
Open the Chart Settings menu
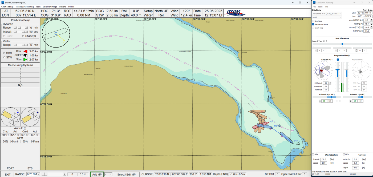(7, 7)
